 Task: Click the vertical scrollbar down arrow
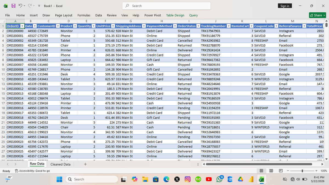[x=326, y=159]
